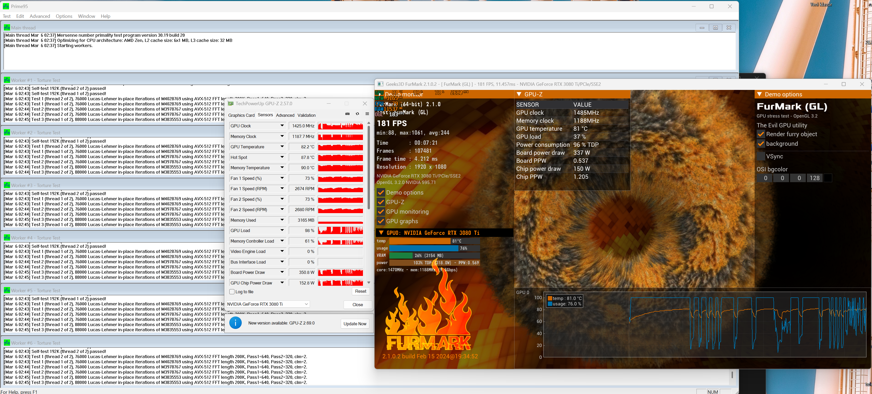Image resolution: width=872 pixels, height=394 pixels.
Task: Click the GPU-Z Reset button
Action: click(361, 291)
